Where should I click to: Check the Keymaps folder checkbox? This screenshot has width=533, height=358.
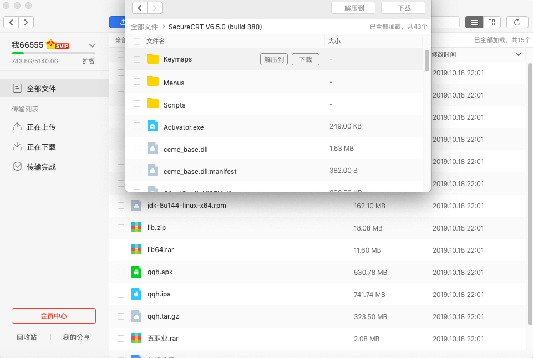click(x=137, y=59)
